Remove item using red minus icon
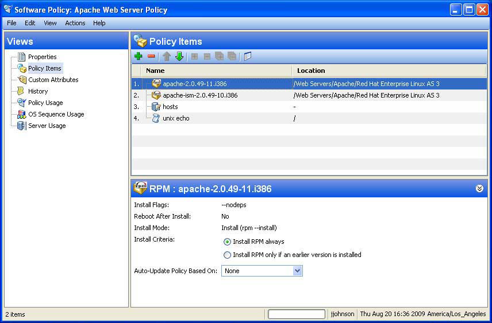The width and height of the screenshot is (492, 323). pos(151,56)
